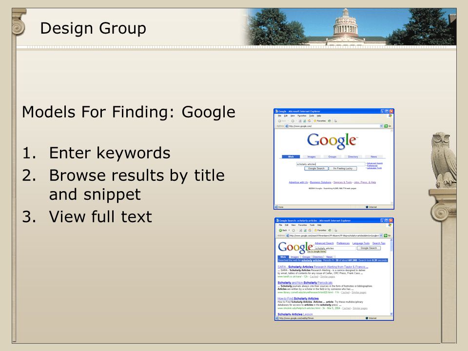Screen dimensions: 468x351
Task: Click the Back button in the Google homepage window
Action: pyautogui.click(x=282, y=121)
